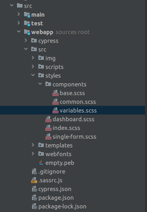Click the webapp sources root folder icon
This screenshot has width=147, height=212.
pos(27,32)
